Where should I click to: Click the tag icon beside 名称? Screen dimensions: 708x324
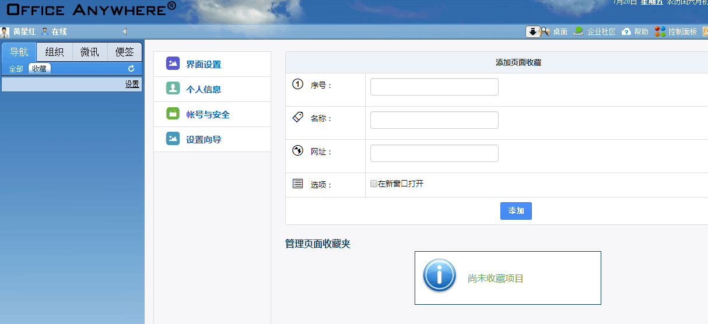[297, 117]
